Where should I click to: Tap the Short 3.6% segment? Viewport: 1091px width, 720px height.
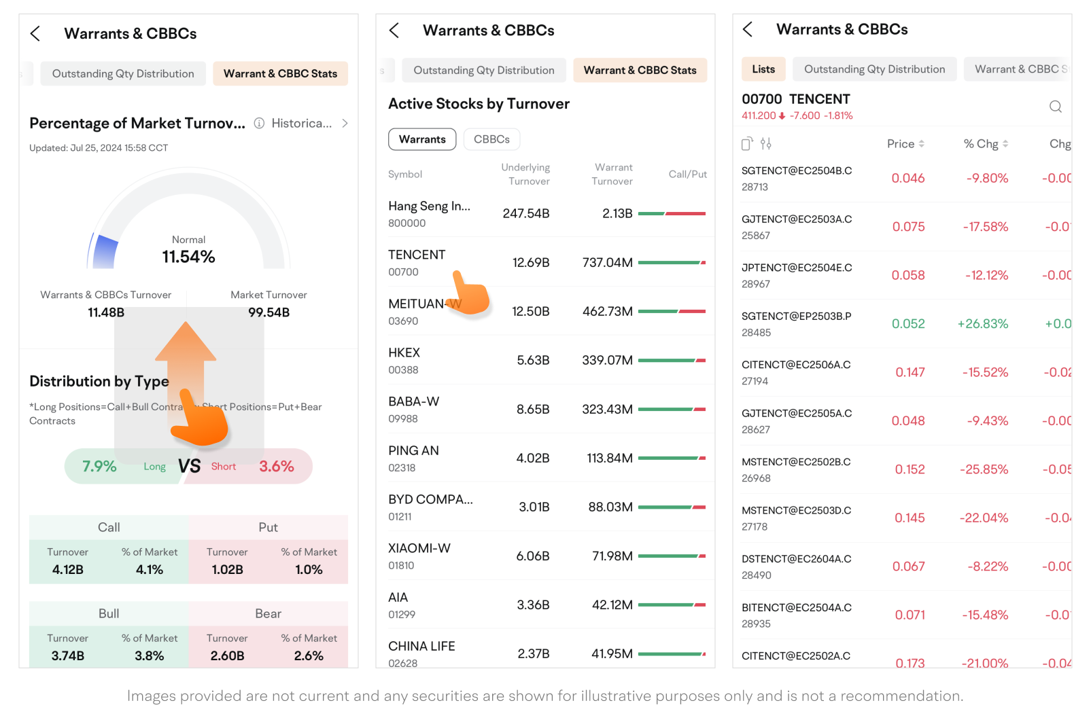click(250, 467)
